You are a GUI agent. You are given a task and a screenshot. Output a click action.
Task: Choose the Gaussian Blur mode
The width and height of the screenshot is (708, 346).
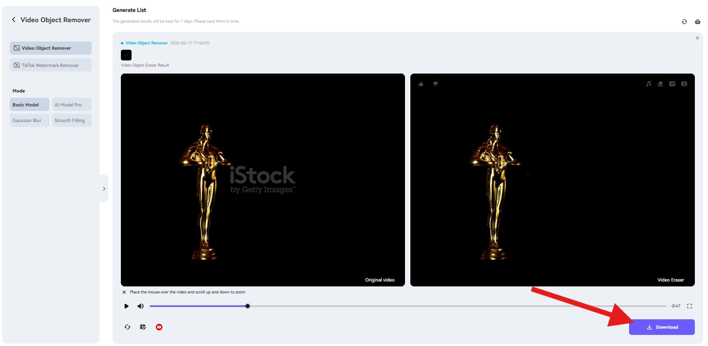click(30, 120)
